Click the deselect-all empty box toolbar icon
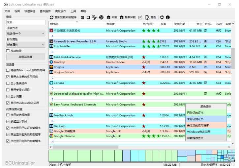This screenshot has height=168, width=239. coord(88,17)
